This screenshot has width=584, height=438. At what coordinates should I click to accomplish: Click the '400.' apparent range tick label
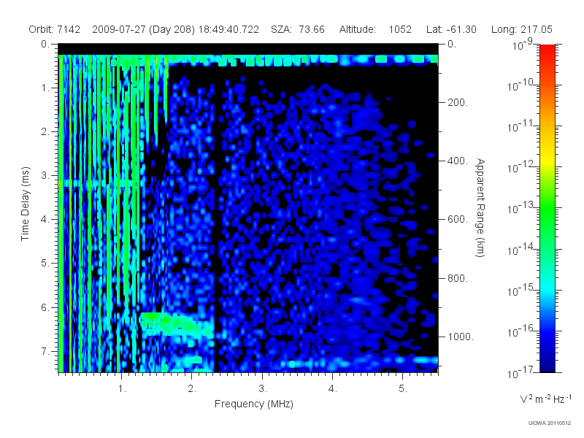tap(458, 161)
